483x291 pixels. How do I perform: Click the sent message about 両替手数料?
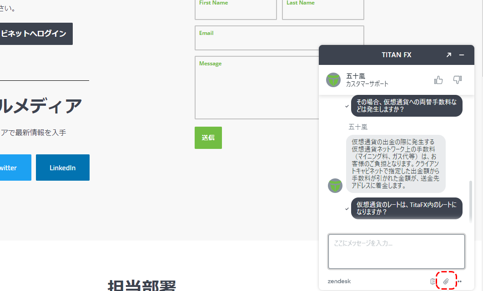point(407,106)
